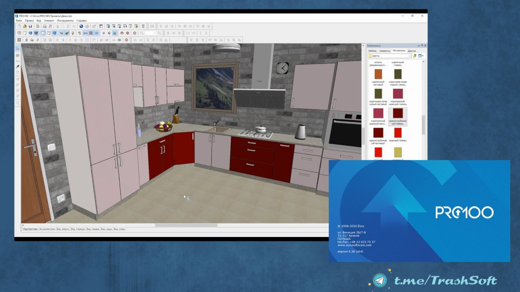
Task: Switch to Вид сверху view tab
Action: coord(63,229)
